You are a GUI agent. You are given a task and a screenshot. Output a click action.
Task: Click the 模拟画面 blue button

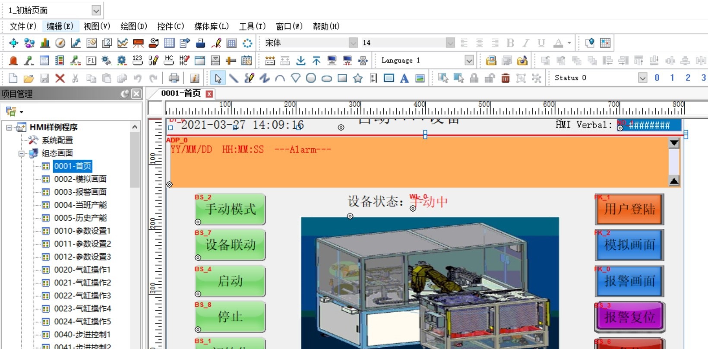point(629,245)
